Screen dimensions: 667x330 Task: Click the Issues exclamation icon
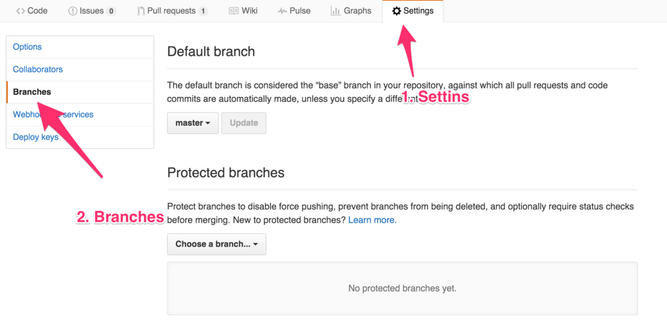[x=73, y=11]
